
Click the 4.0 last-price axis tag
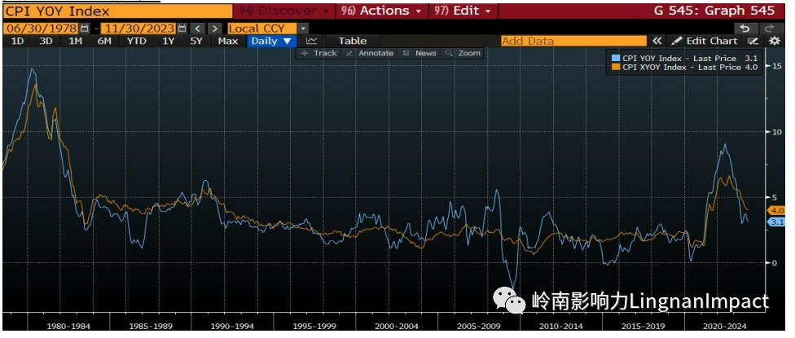777,210
